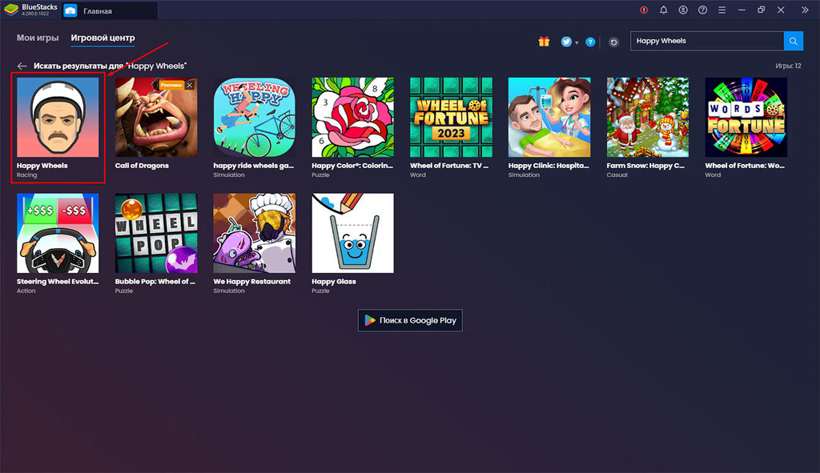Open Steering Wheel Evolution thumbnail
Image resolution: width=820 pixels, height=473 pixels.
click(x=58, y=233)
